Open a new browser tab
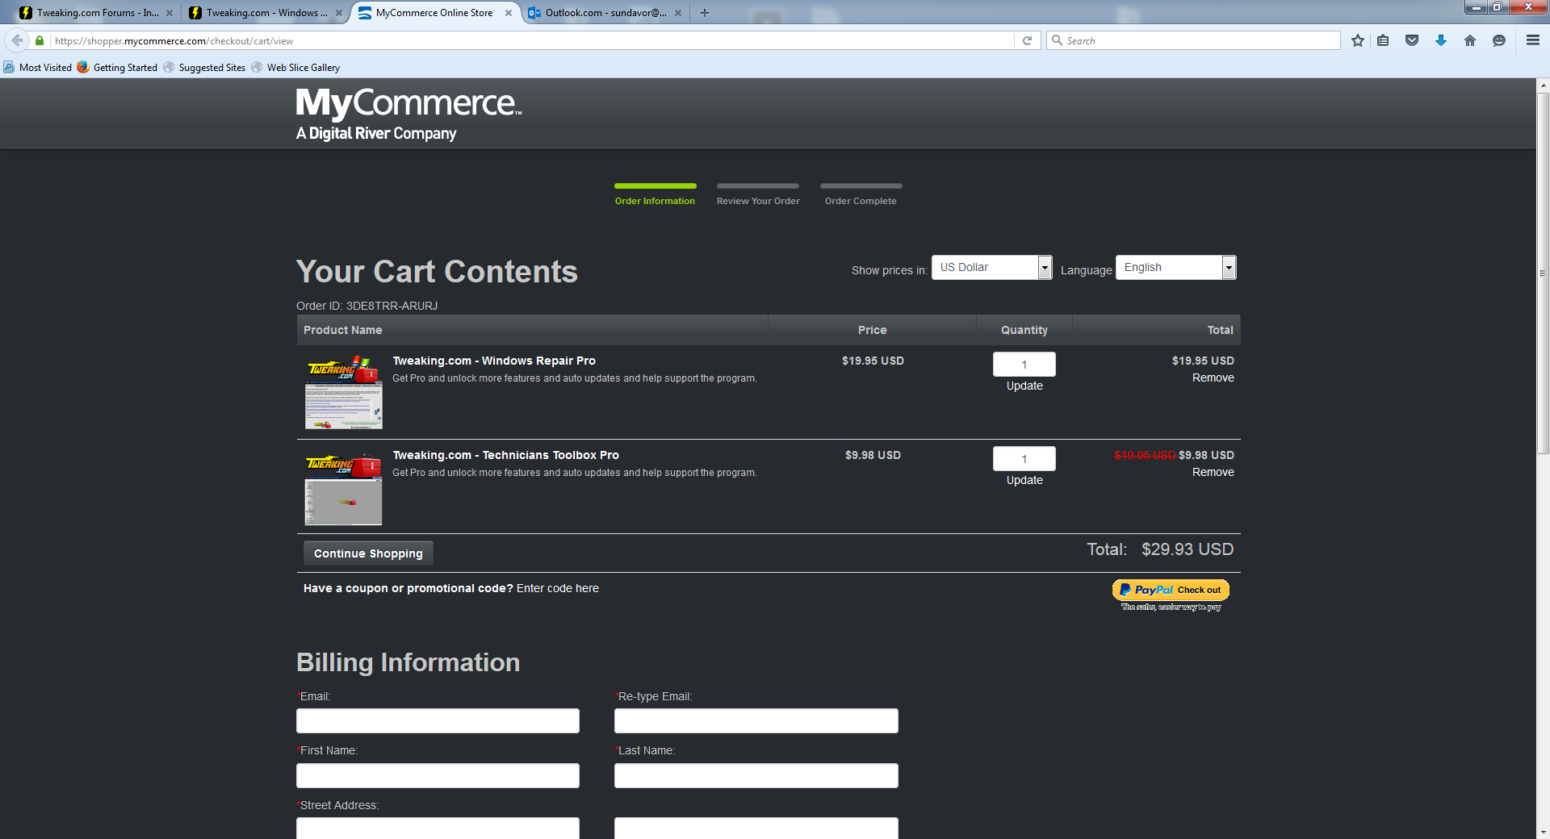Viewport: 1550px width, 839px height. [705, 13]
